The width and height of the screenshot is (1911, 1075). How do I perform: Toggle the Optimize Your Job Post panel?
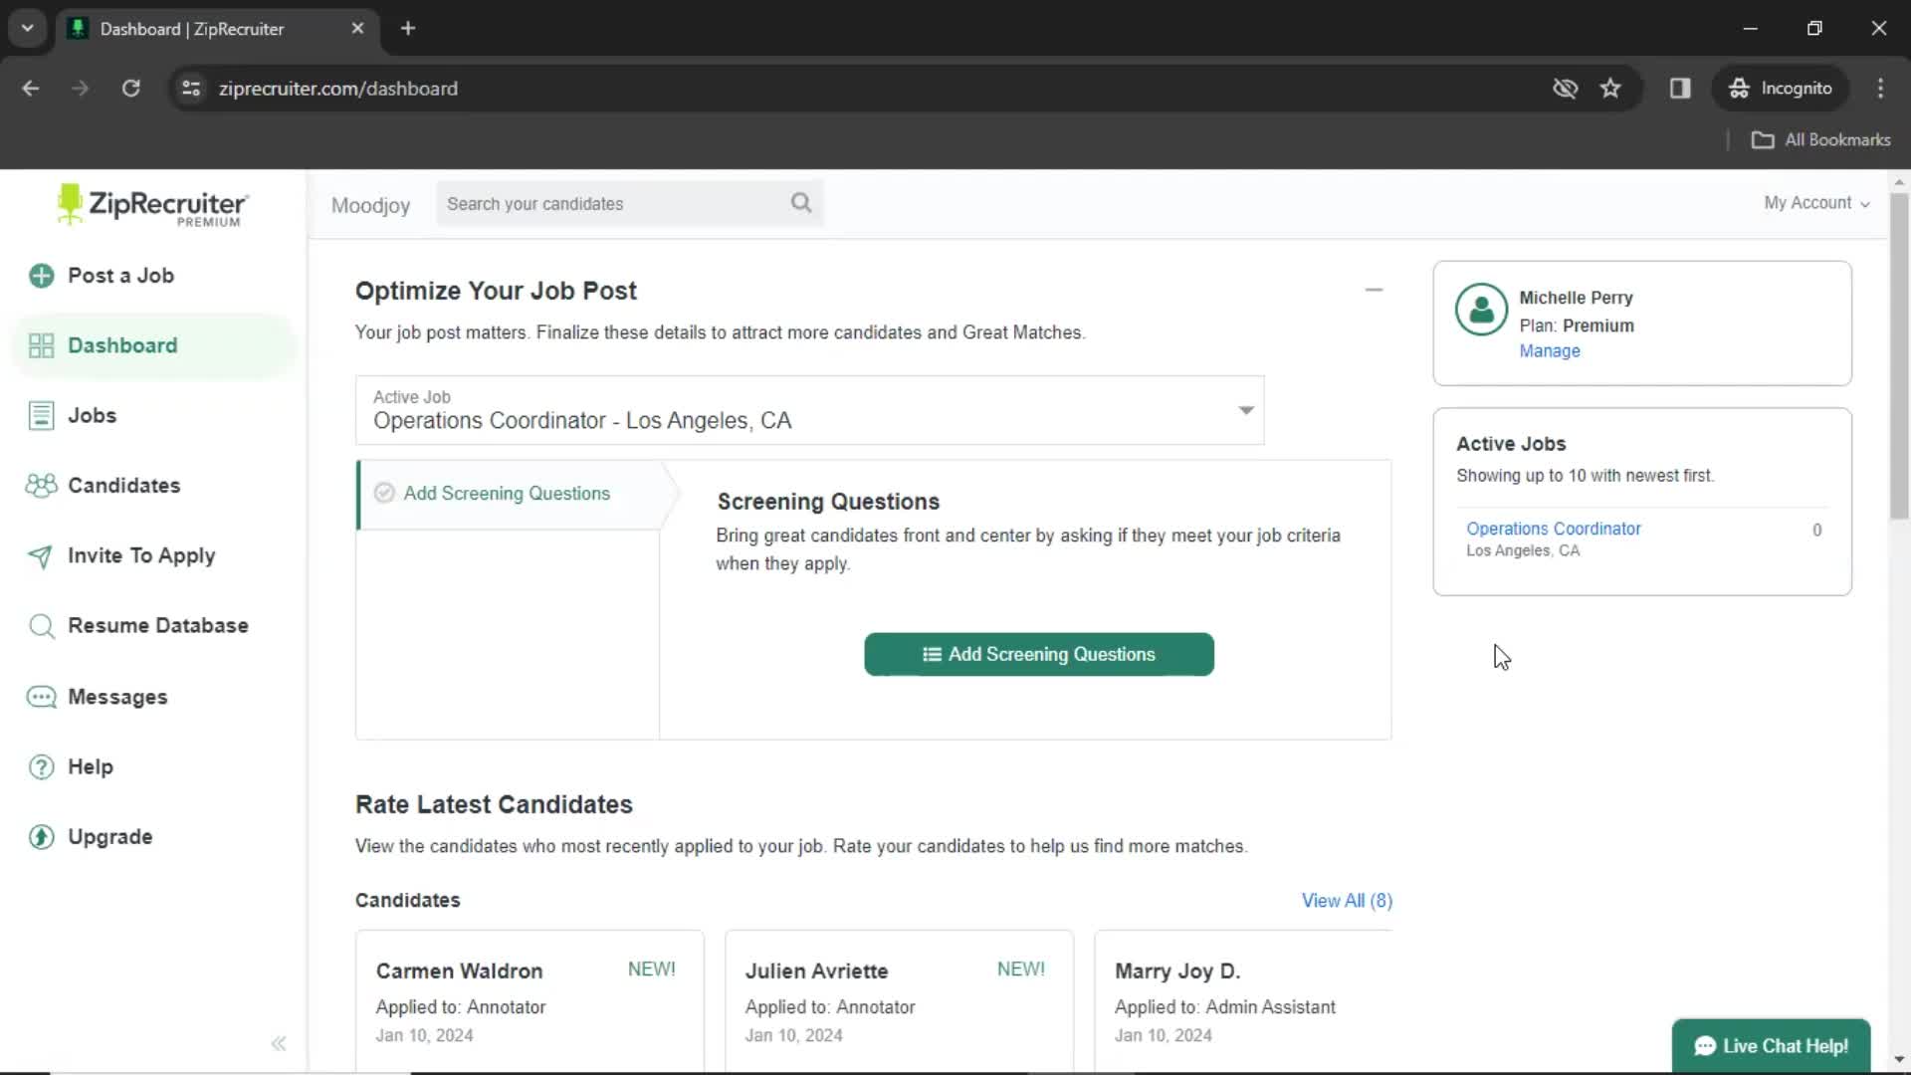[x=1373, y=290]
